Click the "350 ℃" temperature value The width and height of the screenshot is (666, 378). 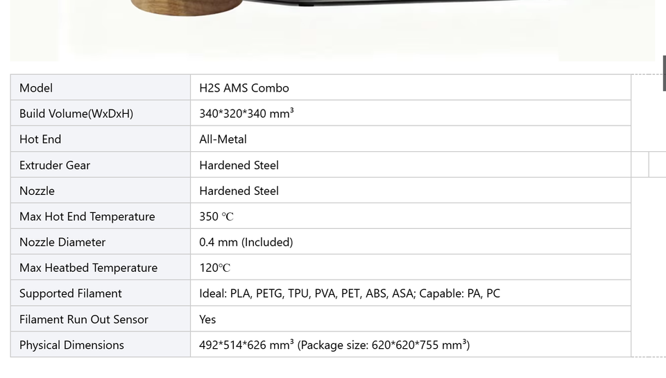point(216,216)
